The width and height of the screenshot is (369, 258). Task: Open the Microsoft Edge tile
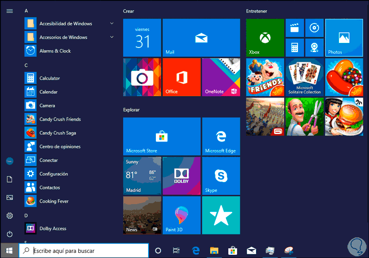click(221, 136)
